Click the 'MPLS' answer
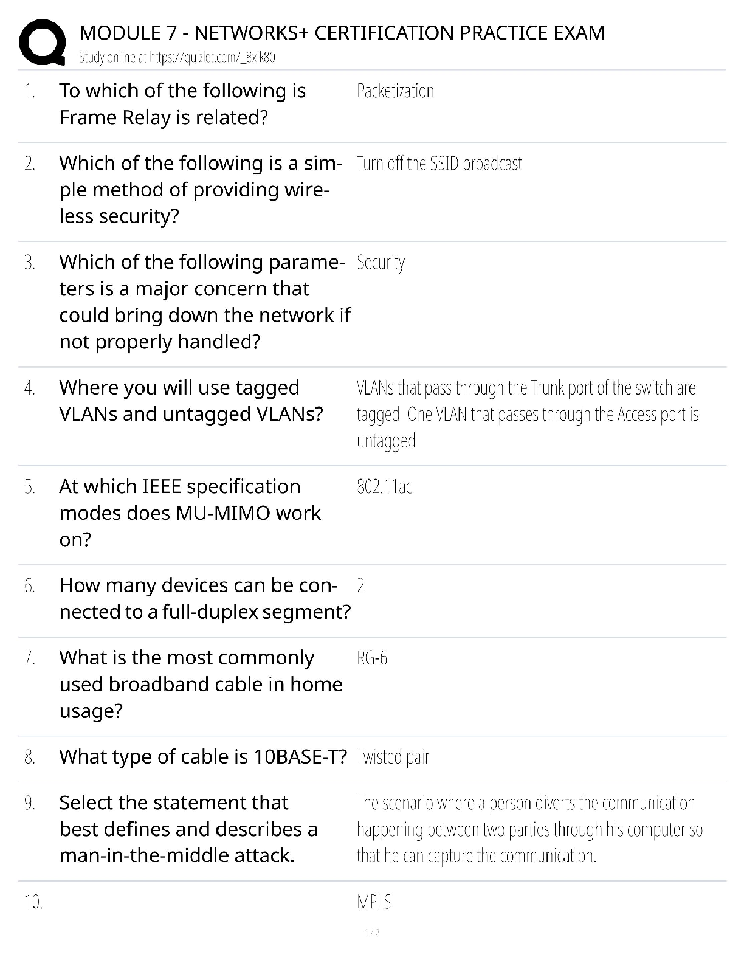Screen dimensions: 744x963 (374, 902)
